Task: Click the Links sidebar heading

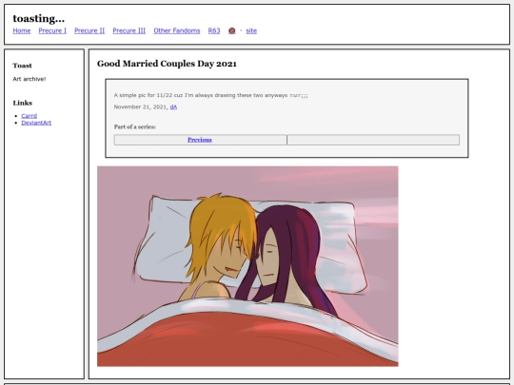Action: click(23, 103)
